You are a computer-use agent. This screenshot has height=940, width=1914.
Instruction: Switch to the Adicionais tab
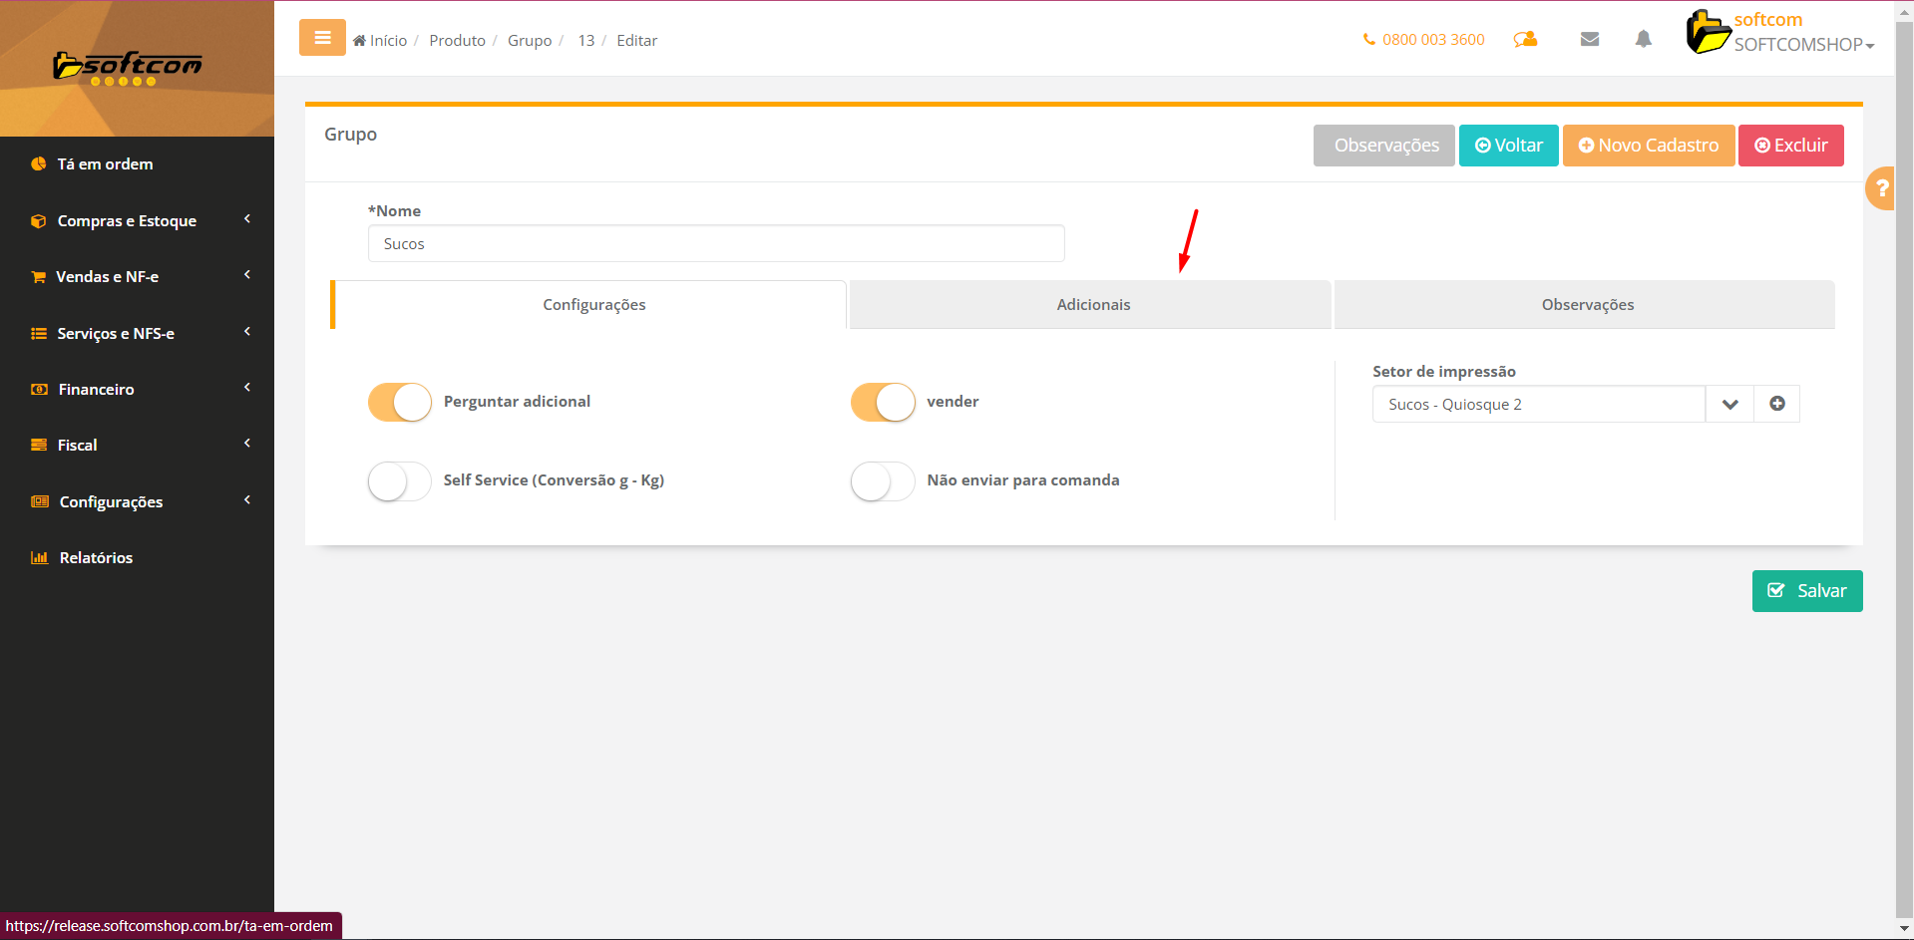coord(1092,305)
